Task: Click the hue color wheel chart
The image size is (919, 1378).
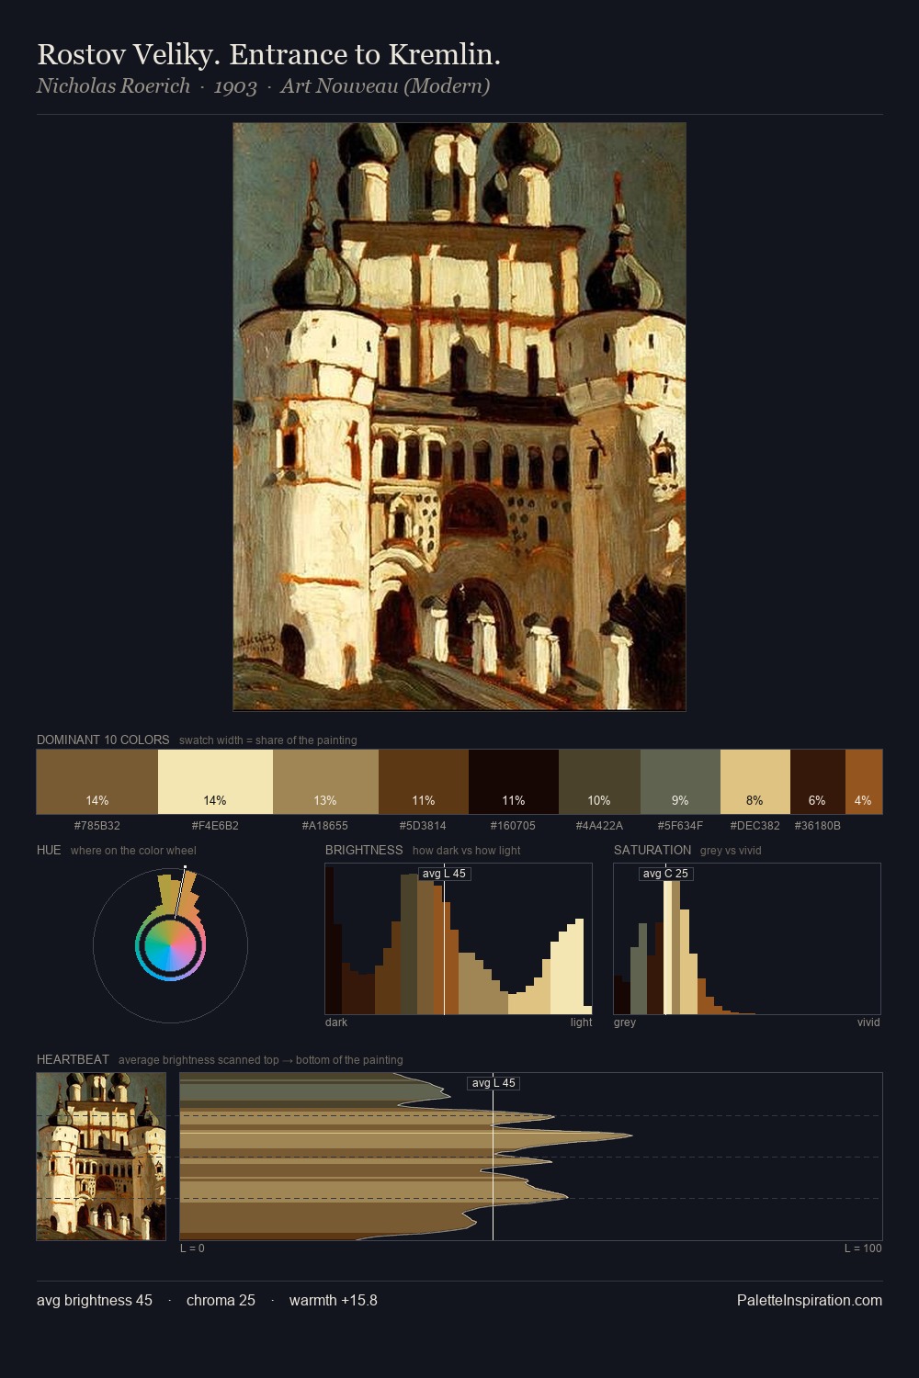Action: point(170,944)
